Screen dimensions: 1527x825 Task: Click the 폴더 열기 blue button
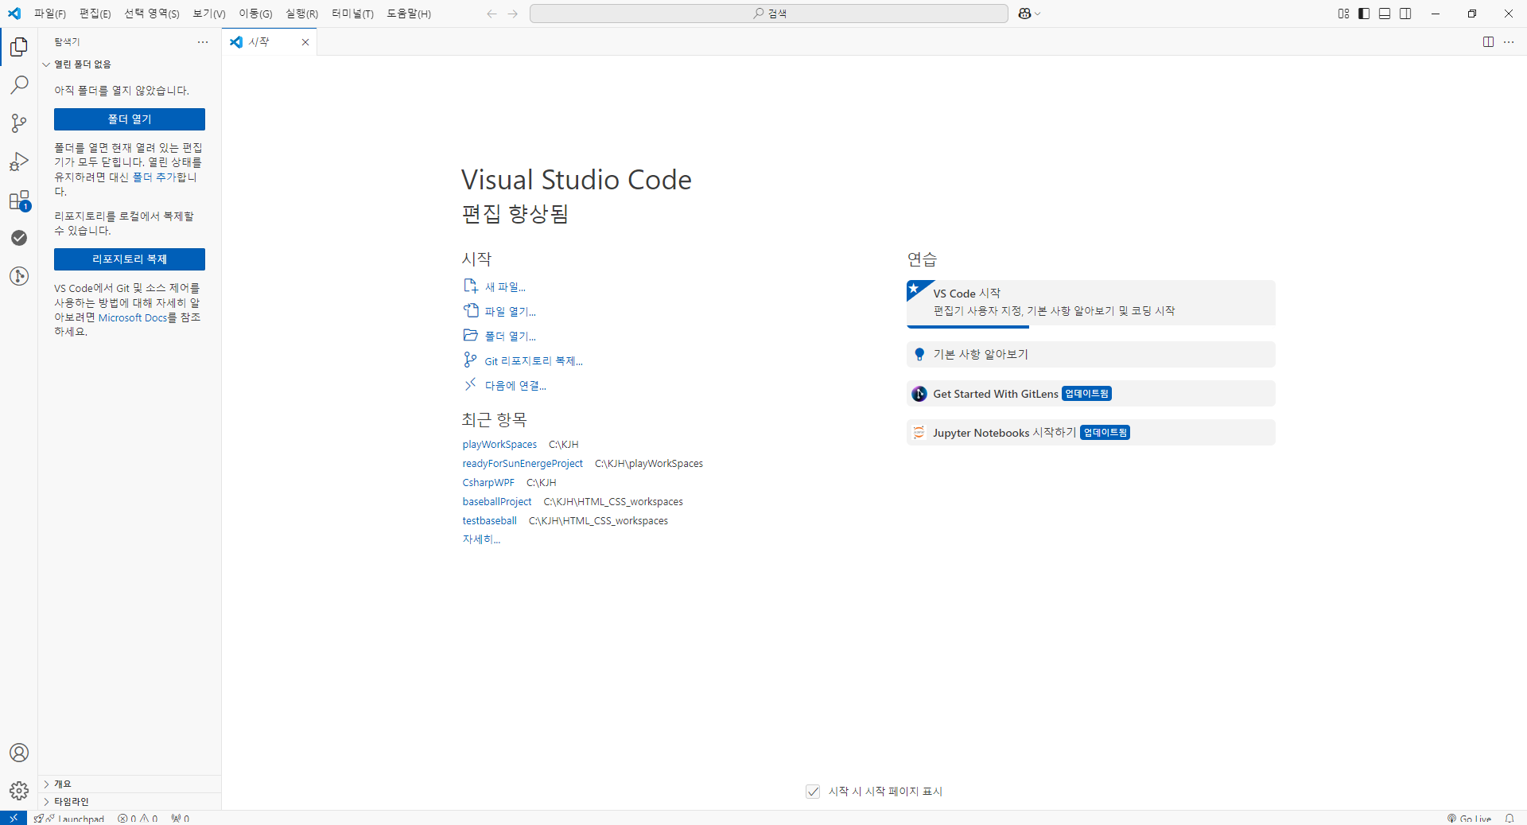click(130, 119)
